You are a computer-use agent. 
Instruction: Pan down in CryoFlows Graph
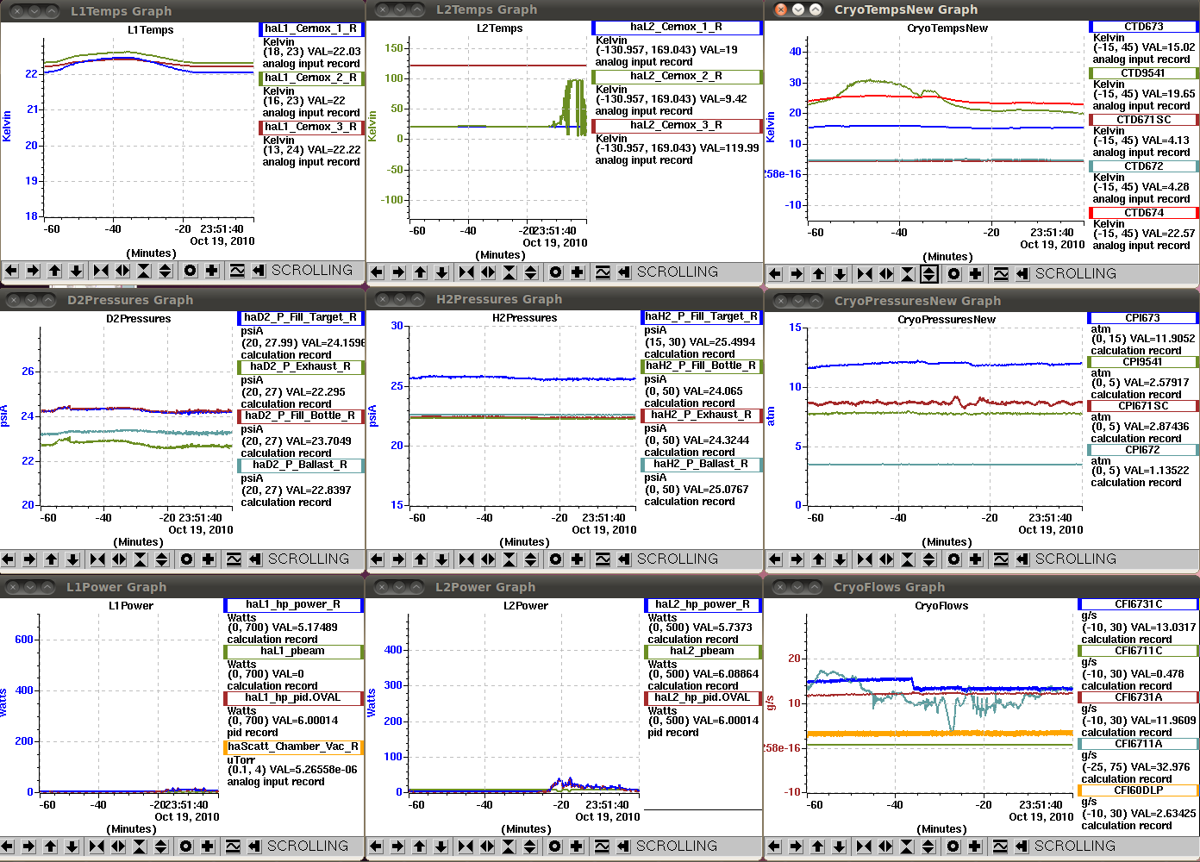[x=839, y=846]
